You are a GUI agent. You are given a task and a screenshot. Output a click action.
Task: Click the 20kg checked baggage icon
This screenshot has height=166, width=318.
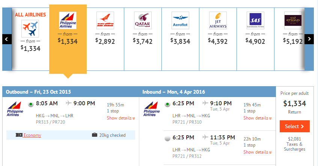click(95, 135)
